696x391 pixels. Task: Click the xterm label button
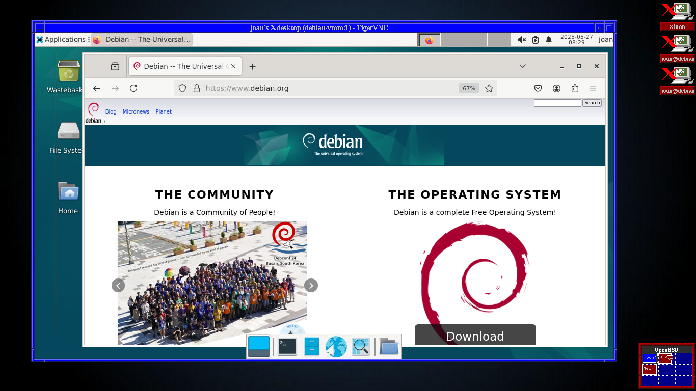click(677, 26)
